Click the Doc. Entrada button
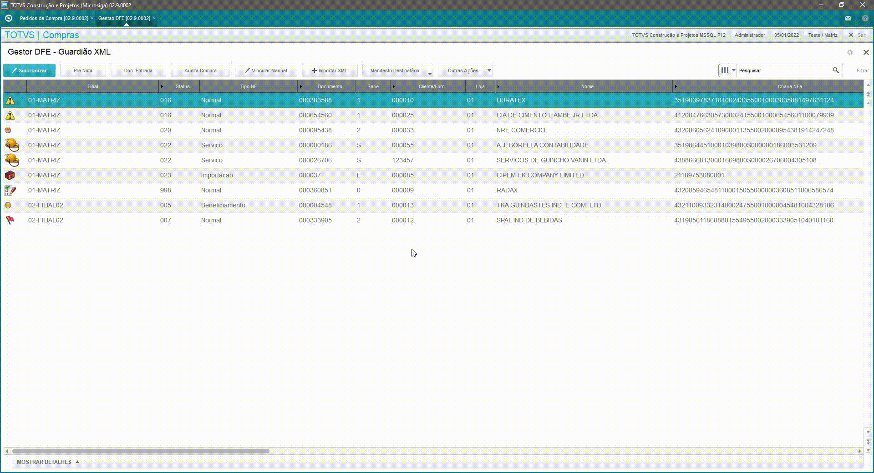The width and height of the screenshot is (874, 473). click(138, 70)
